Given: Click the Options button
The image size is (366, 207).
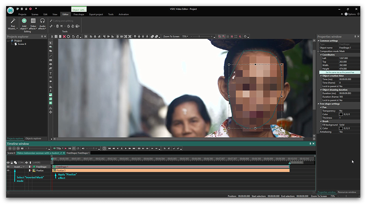Looking at the screenshot, I should click(x=350, y=14).
